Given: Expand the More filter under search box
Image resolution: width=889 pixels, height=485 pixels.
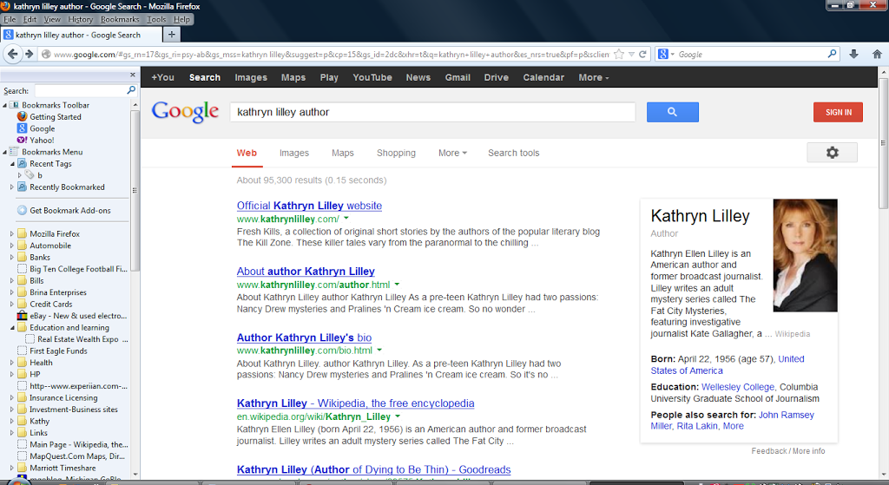Looking at the screenshot, I should [x=452, y=153].
